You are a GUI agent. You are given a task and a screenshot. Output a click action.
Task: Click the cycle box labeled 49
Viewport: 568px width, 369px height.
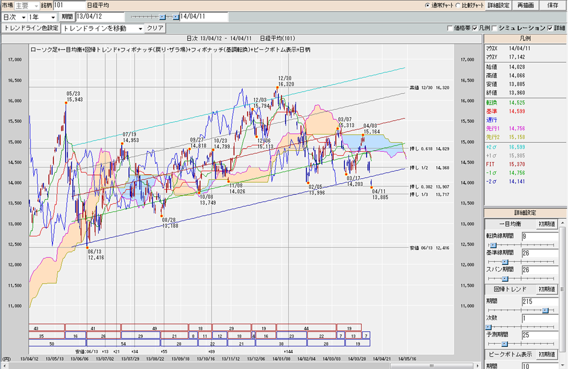(154, 327)
